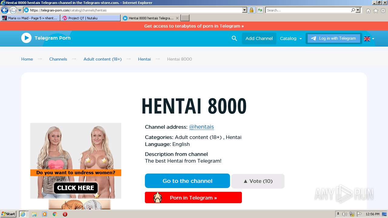Open the site search magnifier icon
Image resolution: width=388 pixels, height=218 pixels.
point(234,38)
